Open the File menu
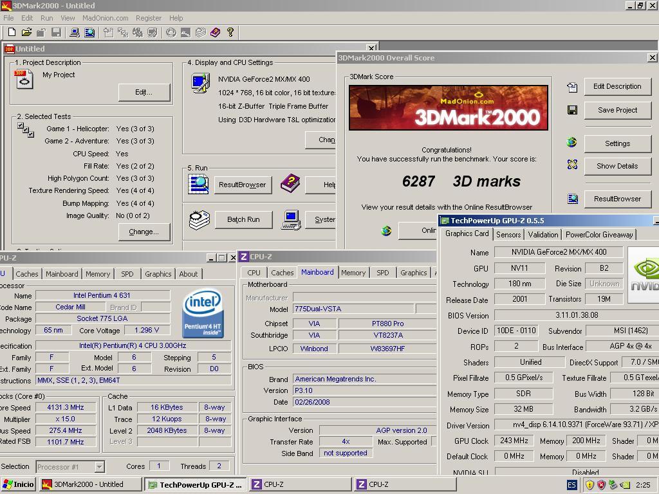 pos(8,18)
